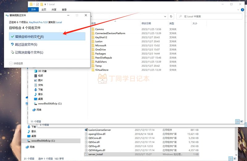This screenshot has width=247, height=161.
Task: Switch back window to large icons view
Action: point(235,159)
